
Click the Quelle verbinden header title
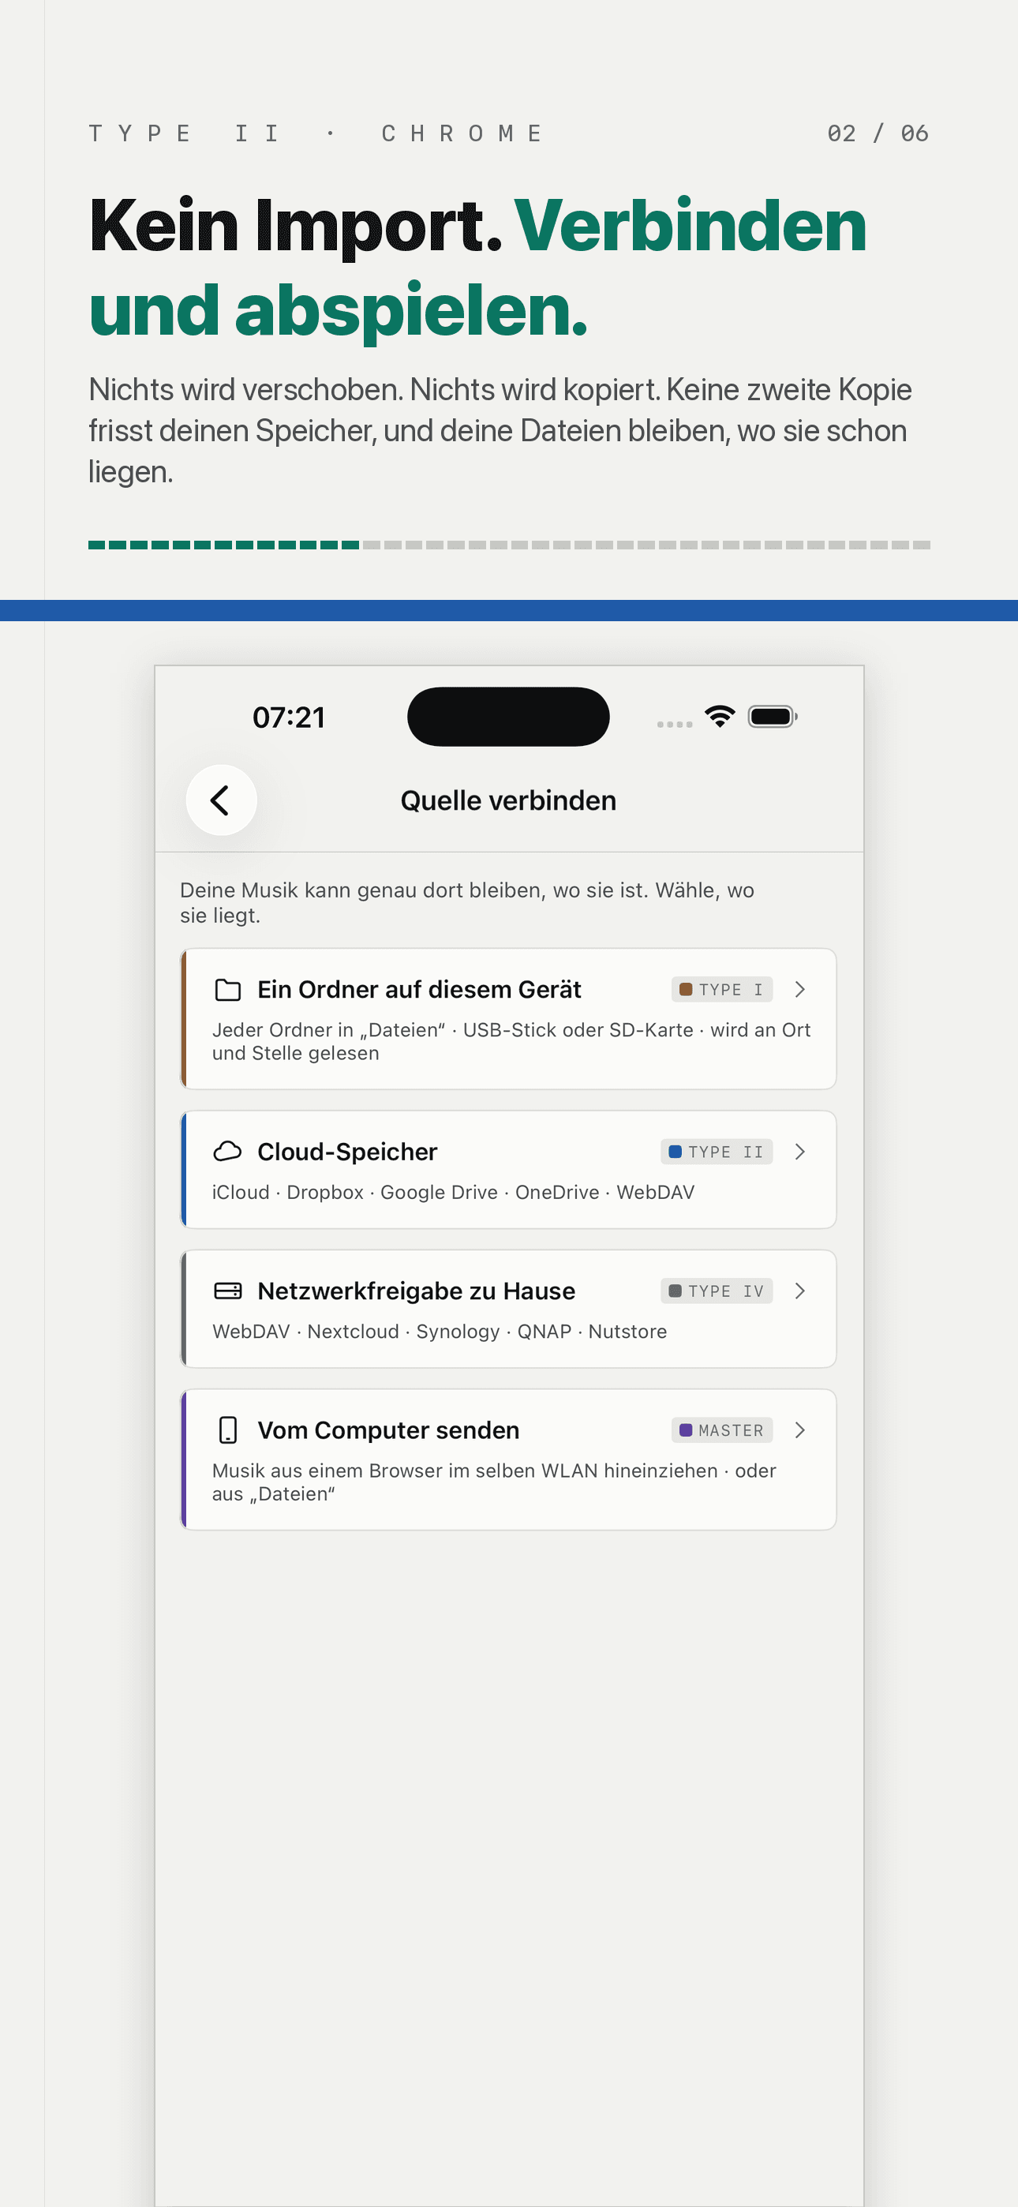click(x=508, y=800)
